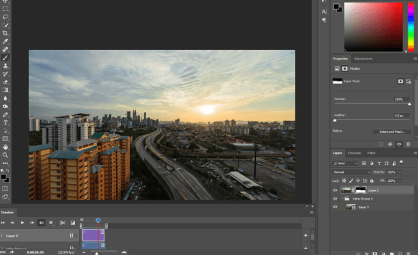Click Load Selection from Mask icon
Image resolution: width=418 pixels, height=255 pixels.
pos(381,144)
